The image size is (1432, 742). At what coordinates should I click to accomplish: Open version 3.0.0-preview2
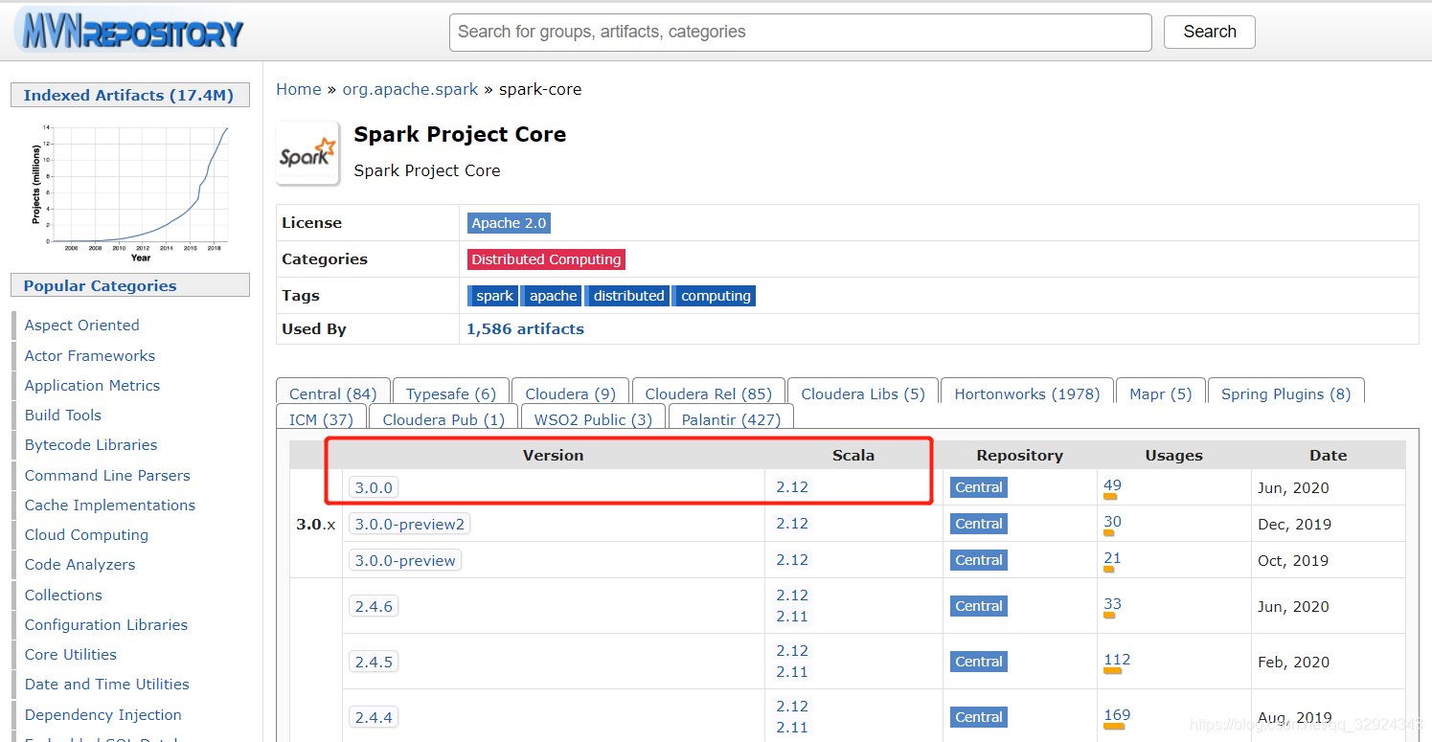click(409, 524)
